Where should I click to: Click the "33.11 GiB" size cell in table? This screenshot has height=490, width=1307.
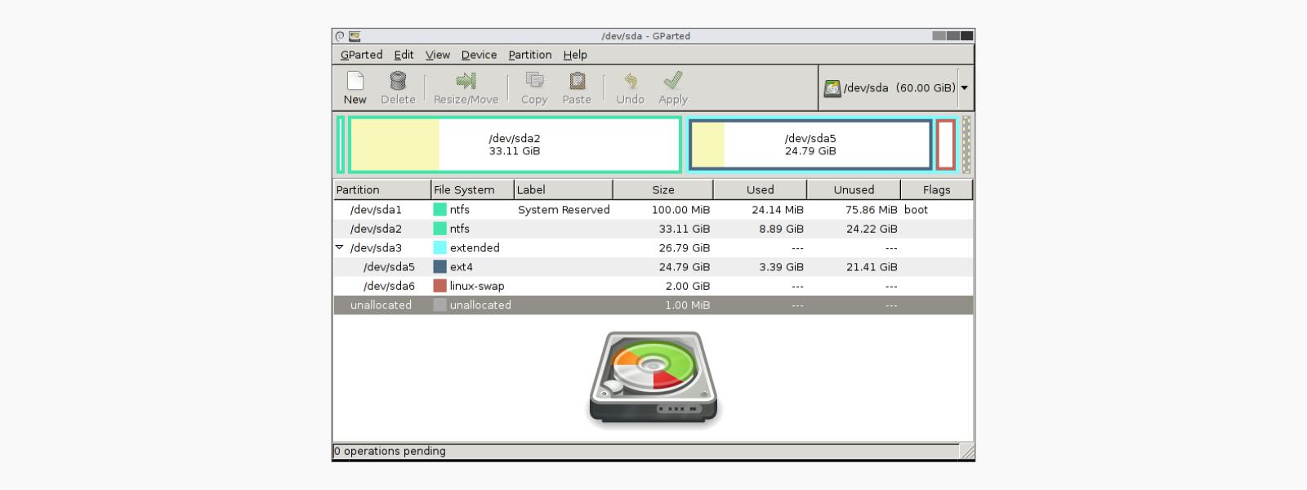pos(684,229)
